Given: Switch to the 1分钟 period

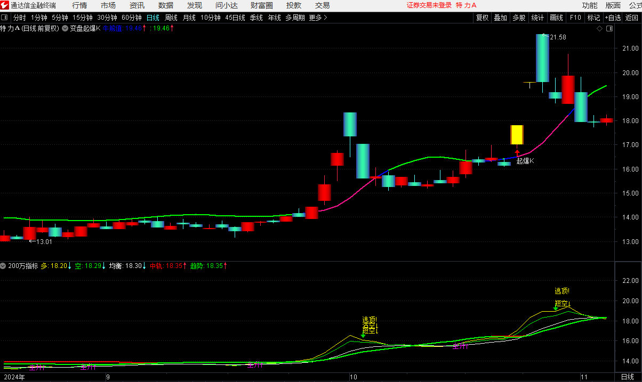Looking at the screenshot, I should [x=39, y=18].
